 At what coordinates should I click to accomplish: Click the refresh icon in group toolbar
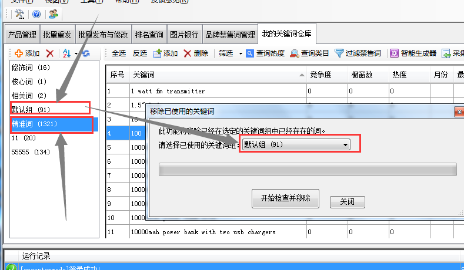(x=86, y=53)
